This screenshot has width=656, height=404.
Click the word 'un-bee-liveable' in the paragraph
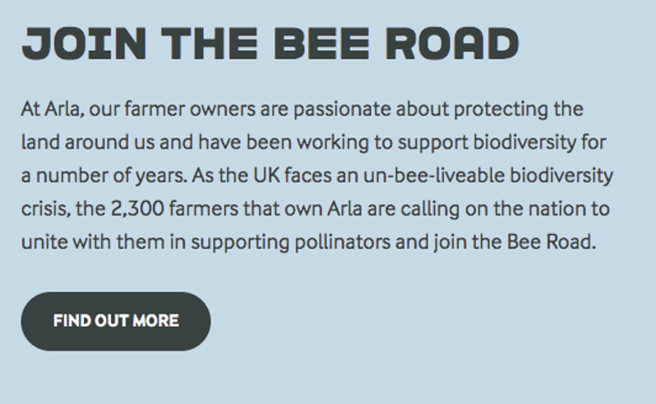click(x=434, y=176)
